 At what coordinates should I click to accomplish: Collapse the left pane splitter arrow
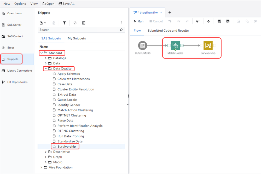128,105
